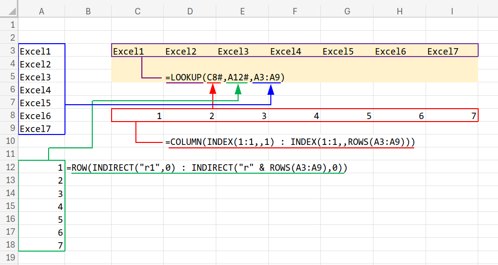Click the LOOKUP formula text cell
498x265 pixels.
225,77
